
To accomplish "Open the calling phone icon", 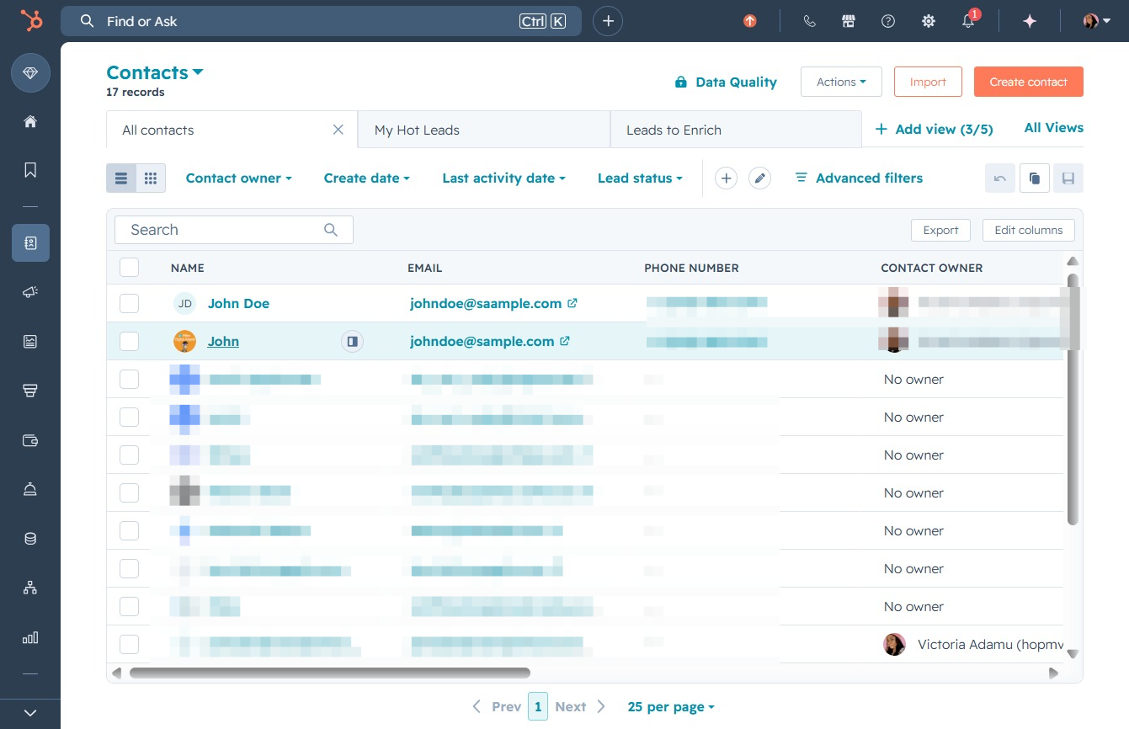I will (x=810, y=21).
